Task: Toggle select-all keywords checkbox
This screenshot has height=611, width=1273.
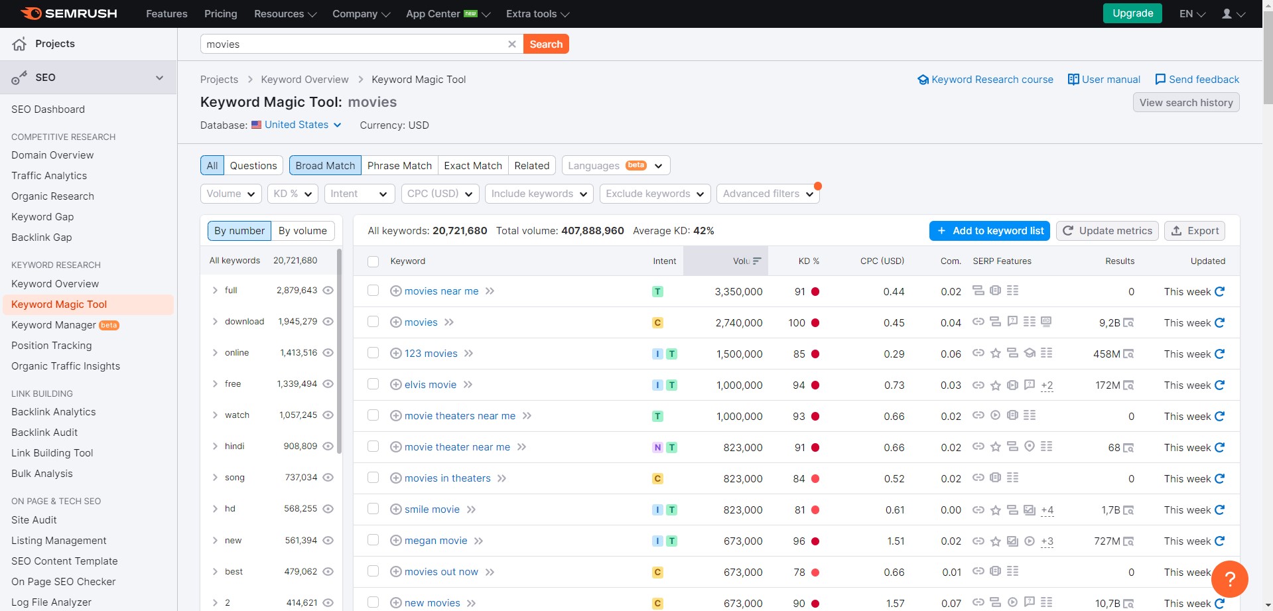Action: 373,261
